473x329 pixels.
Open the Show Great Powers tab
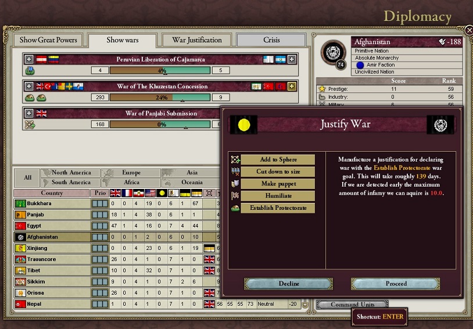48,40
